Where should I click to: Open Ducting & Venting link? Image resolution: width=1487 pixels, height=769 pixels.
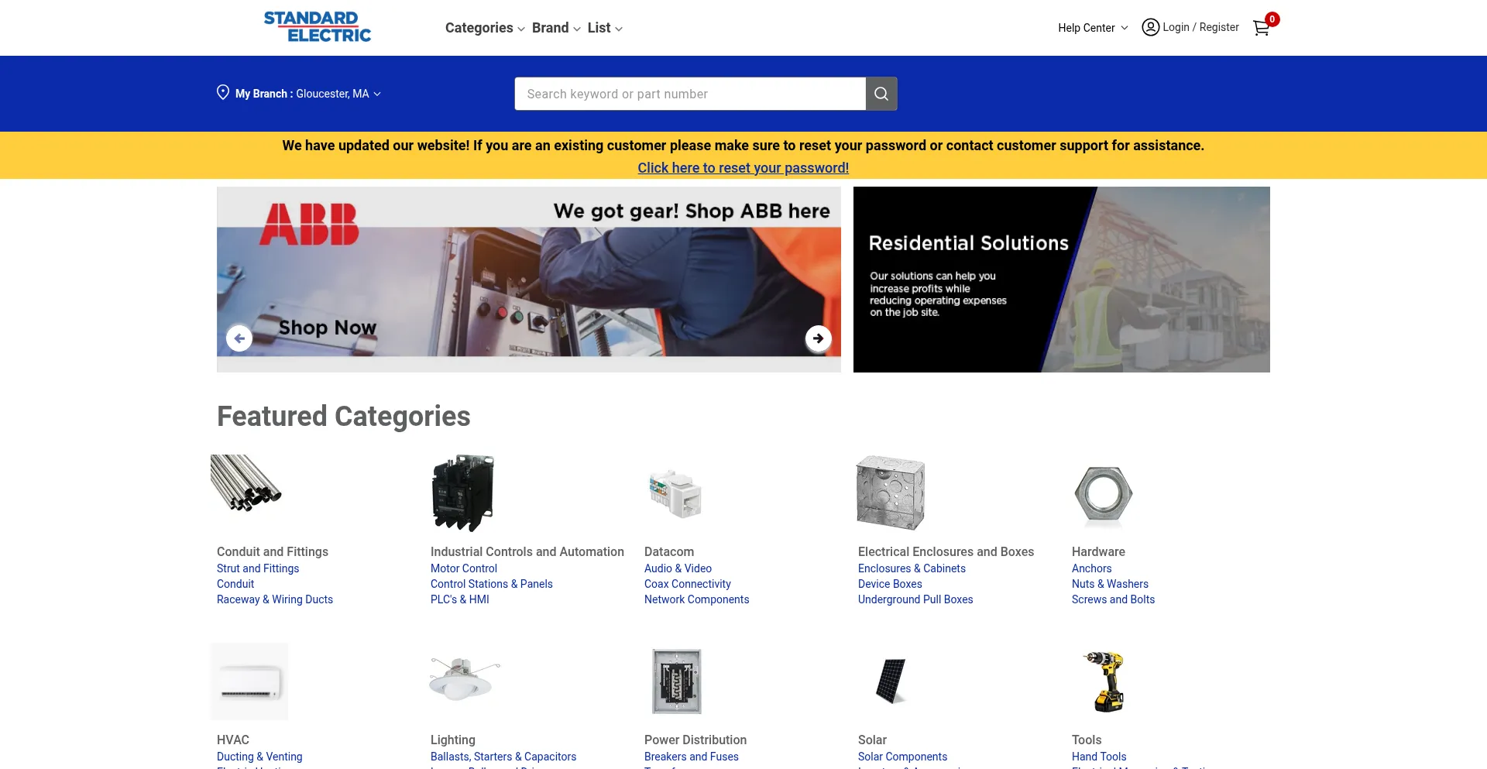click(x=259, y=757)
